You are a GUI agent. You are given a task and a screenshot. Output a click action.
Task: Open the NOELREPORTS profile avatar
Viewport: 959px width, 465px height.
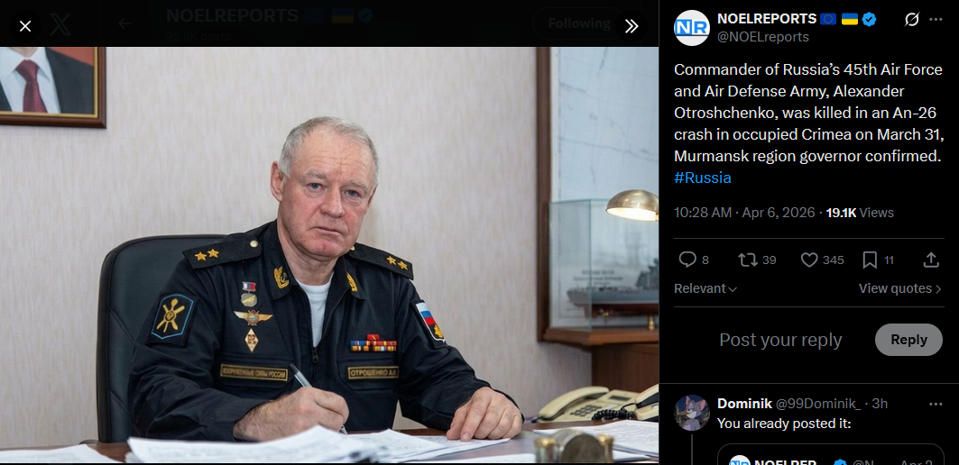point(692,28)
